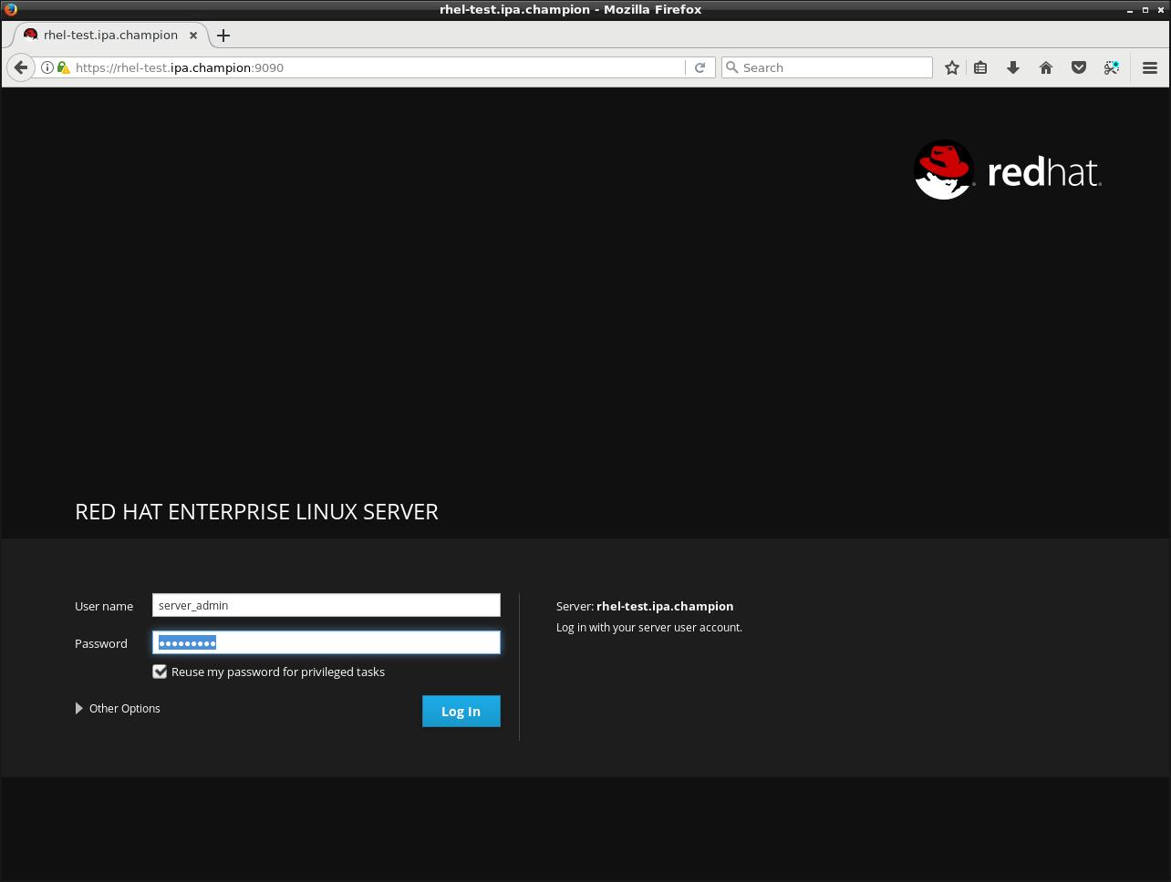
Task: Open the Firefox hamburger menu
Action: pyautogui.click(x=1150, y=67)
